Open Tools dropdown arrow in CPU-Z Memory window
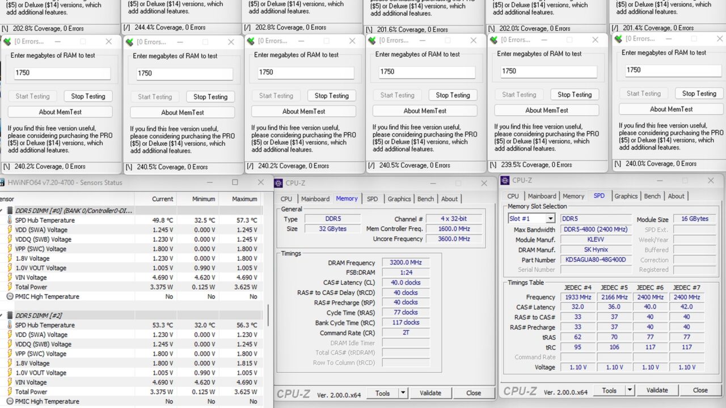This screenshot has width=726, height=408. coord(403,393)
